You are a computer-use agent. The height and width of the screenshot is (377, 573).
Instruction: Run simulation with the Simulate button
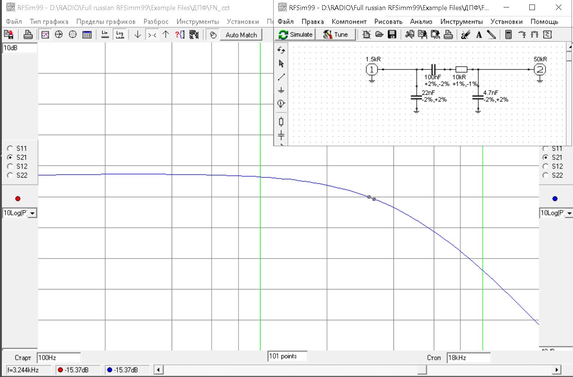coord(296,34)
